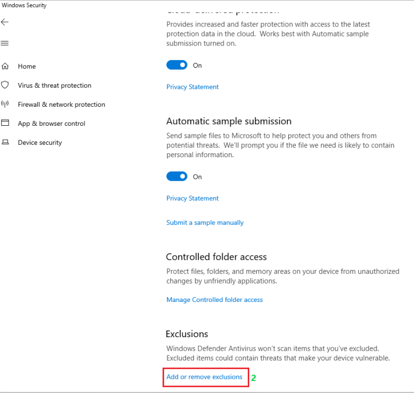Click the Home house icon
414x393 pixels.
5,66
